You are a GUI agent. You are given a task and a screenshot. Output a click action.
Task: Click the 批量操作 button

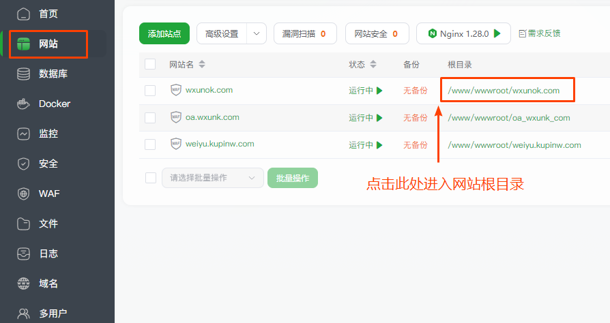[x=293, y=178]
